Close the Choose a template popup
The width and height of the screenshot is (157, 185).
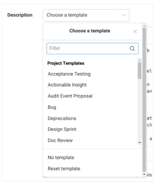[135, 32]
